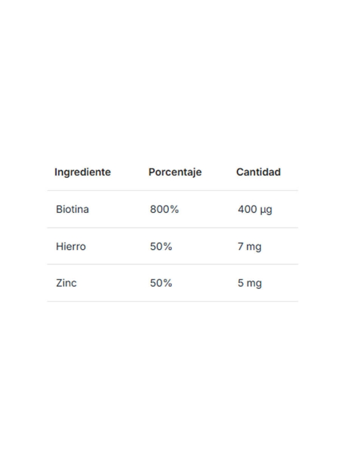Click the divider line below the header row
The height and width of the screenshot is (453, 340).
(x=172, y=191)
